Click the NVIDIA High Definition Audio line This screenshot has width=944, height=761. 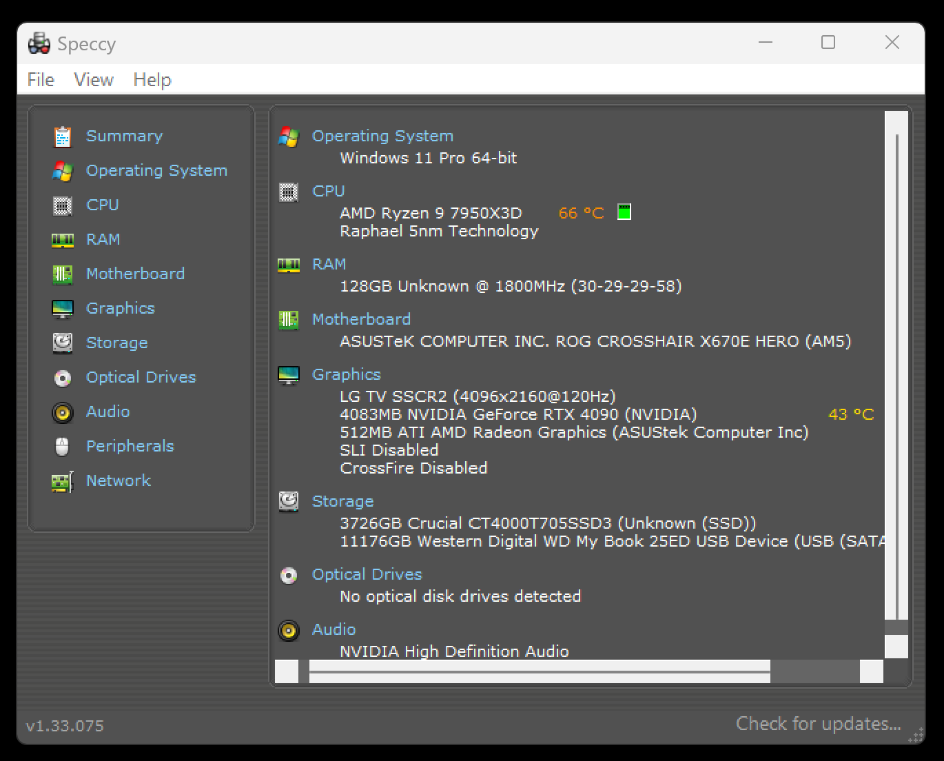[455, 651]
